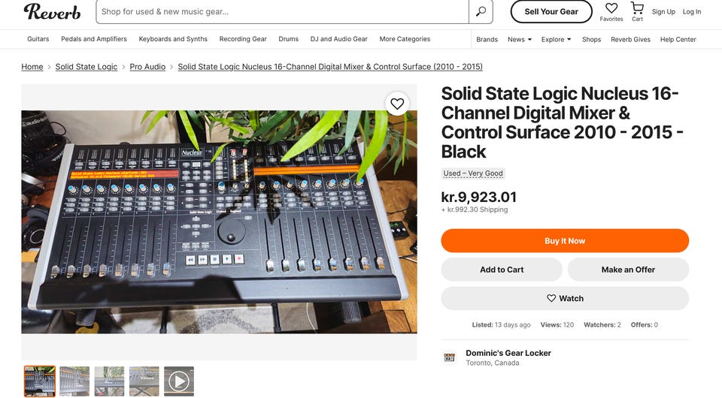The height and width of the screenshot is (398, 722).
Task: Open Recording Gear category
Action: pos(243,39)
